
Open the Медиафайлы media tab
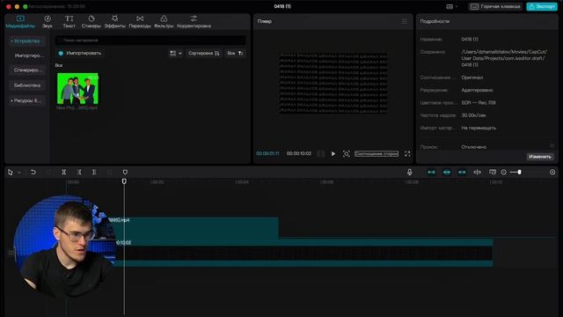click(20, 21)
